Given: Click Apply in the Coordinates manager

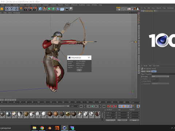Looking at the screenshot, I should pos(134,120).
